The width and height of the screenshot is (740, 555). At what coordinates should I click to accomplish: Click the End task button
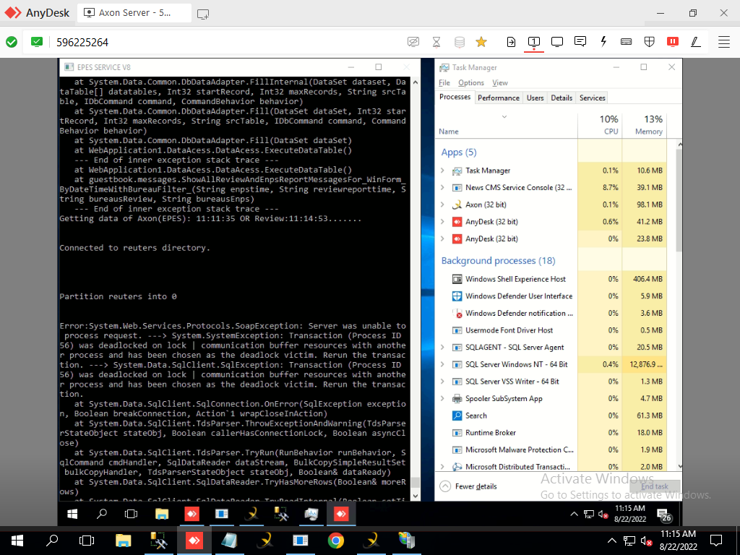coord(654,486)
